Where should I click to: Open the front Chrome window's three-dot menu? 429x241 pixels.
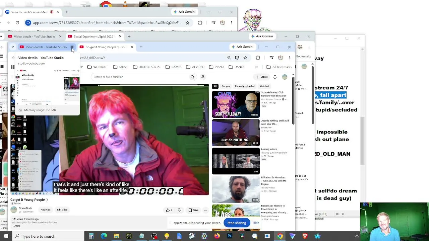(290, 58)
